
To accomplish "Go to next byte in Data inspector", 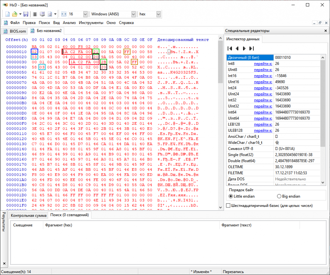I will pyautogui.click(x=244, y=49).
